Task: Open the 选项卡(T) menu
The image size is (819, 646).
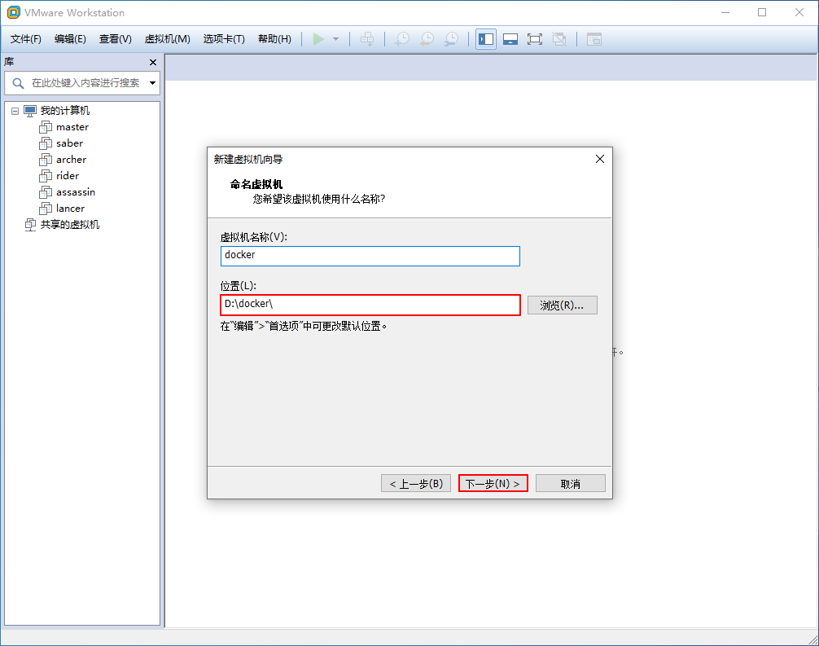Action: click(x=224, y=39)
